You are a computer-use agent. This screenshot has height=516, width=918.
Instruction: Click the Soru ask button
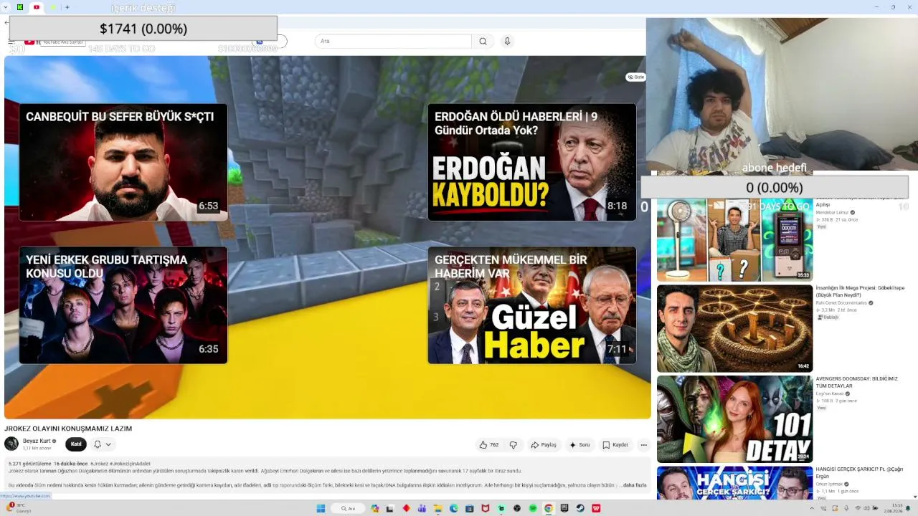pos(579,445)
